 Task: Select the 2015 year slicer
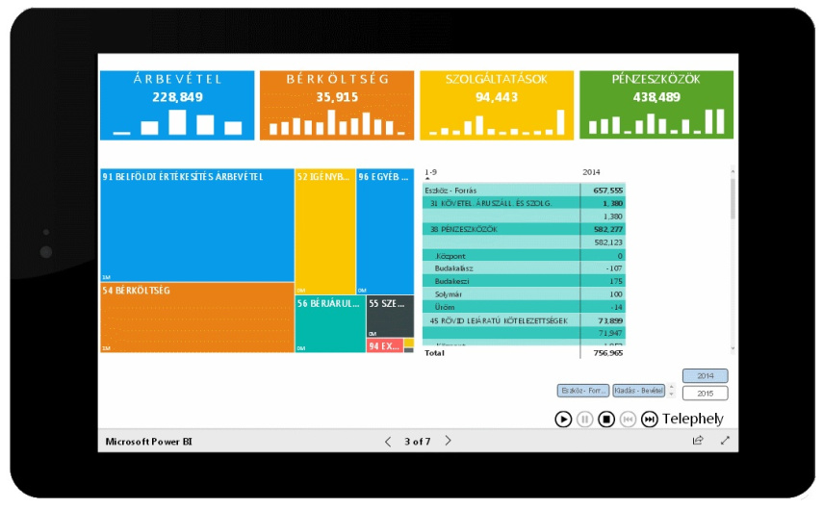(x=705, y=393)
